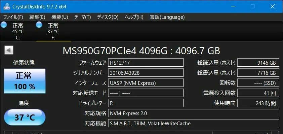
Task: Close the CrystalDiskInfo window
Action: (273, 6)
